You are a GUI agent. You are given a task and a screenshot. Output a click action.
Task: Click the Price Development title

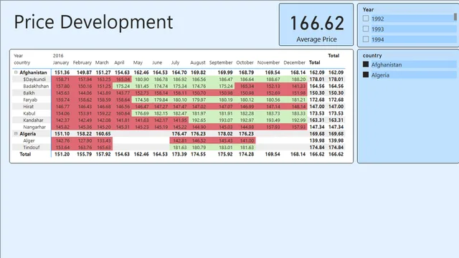tap(93, 22)
